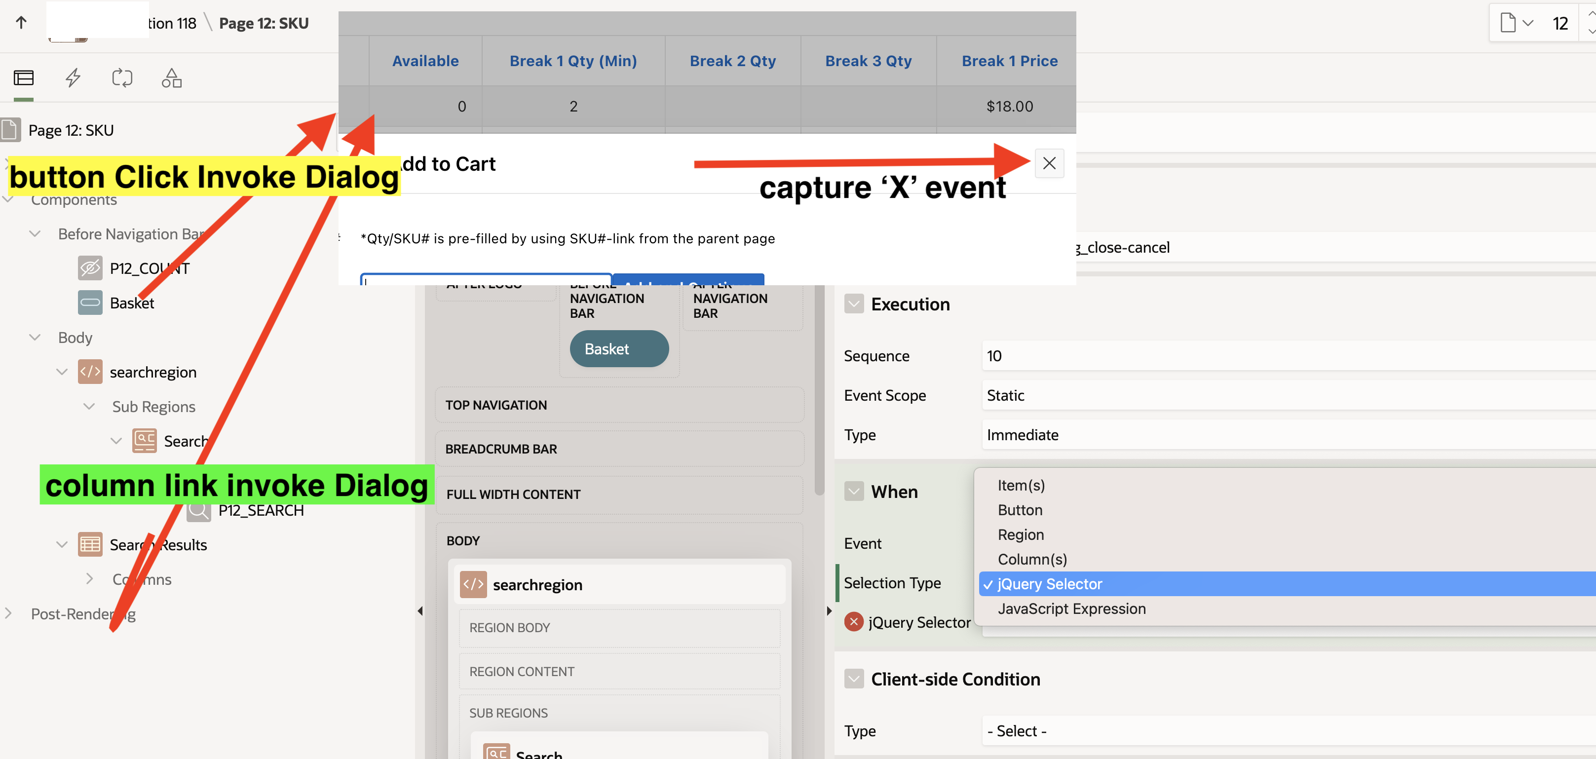Open the Shared Components tab icon
The image size is (1596, 759).
click(172, 78)
